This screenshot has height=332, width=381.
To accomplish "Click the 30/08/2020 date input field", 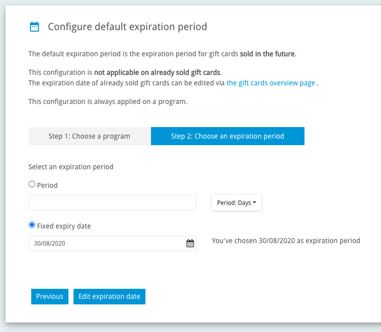I will coord(113,243).
